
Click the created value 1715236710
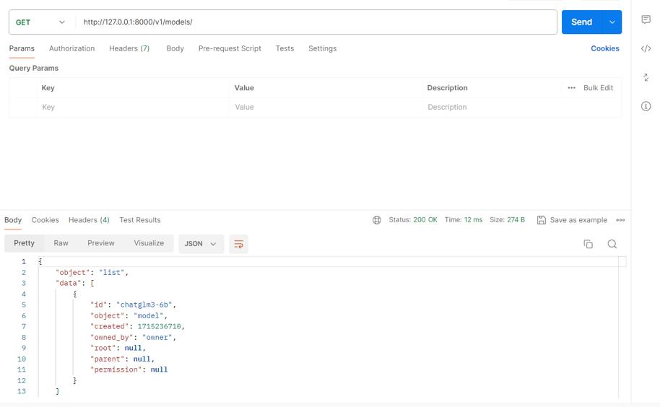[159, 326]
